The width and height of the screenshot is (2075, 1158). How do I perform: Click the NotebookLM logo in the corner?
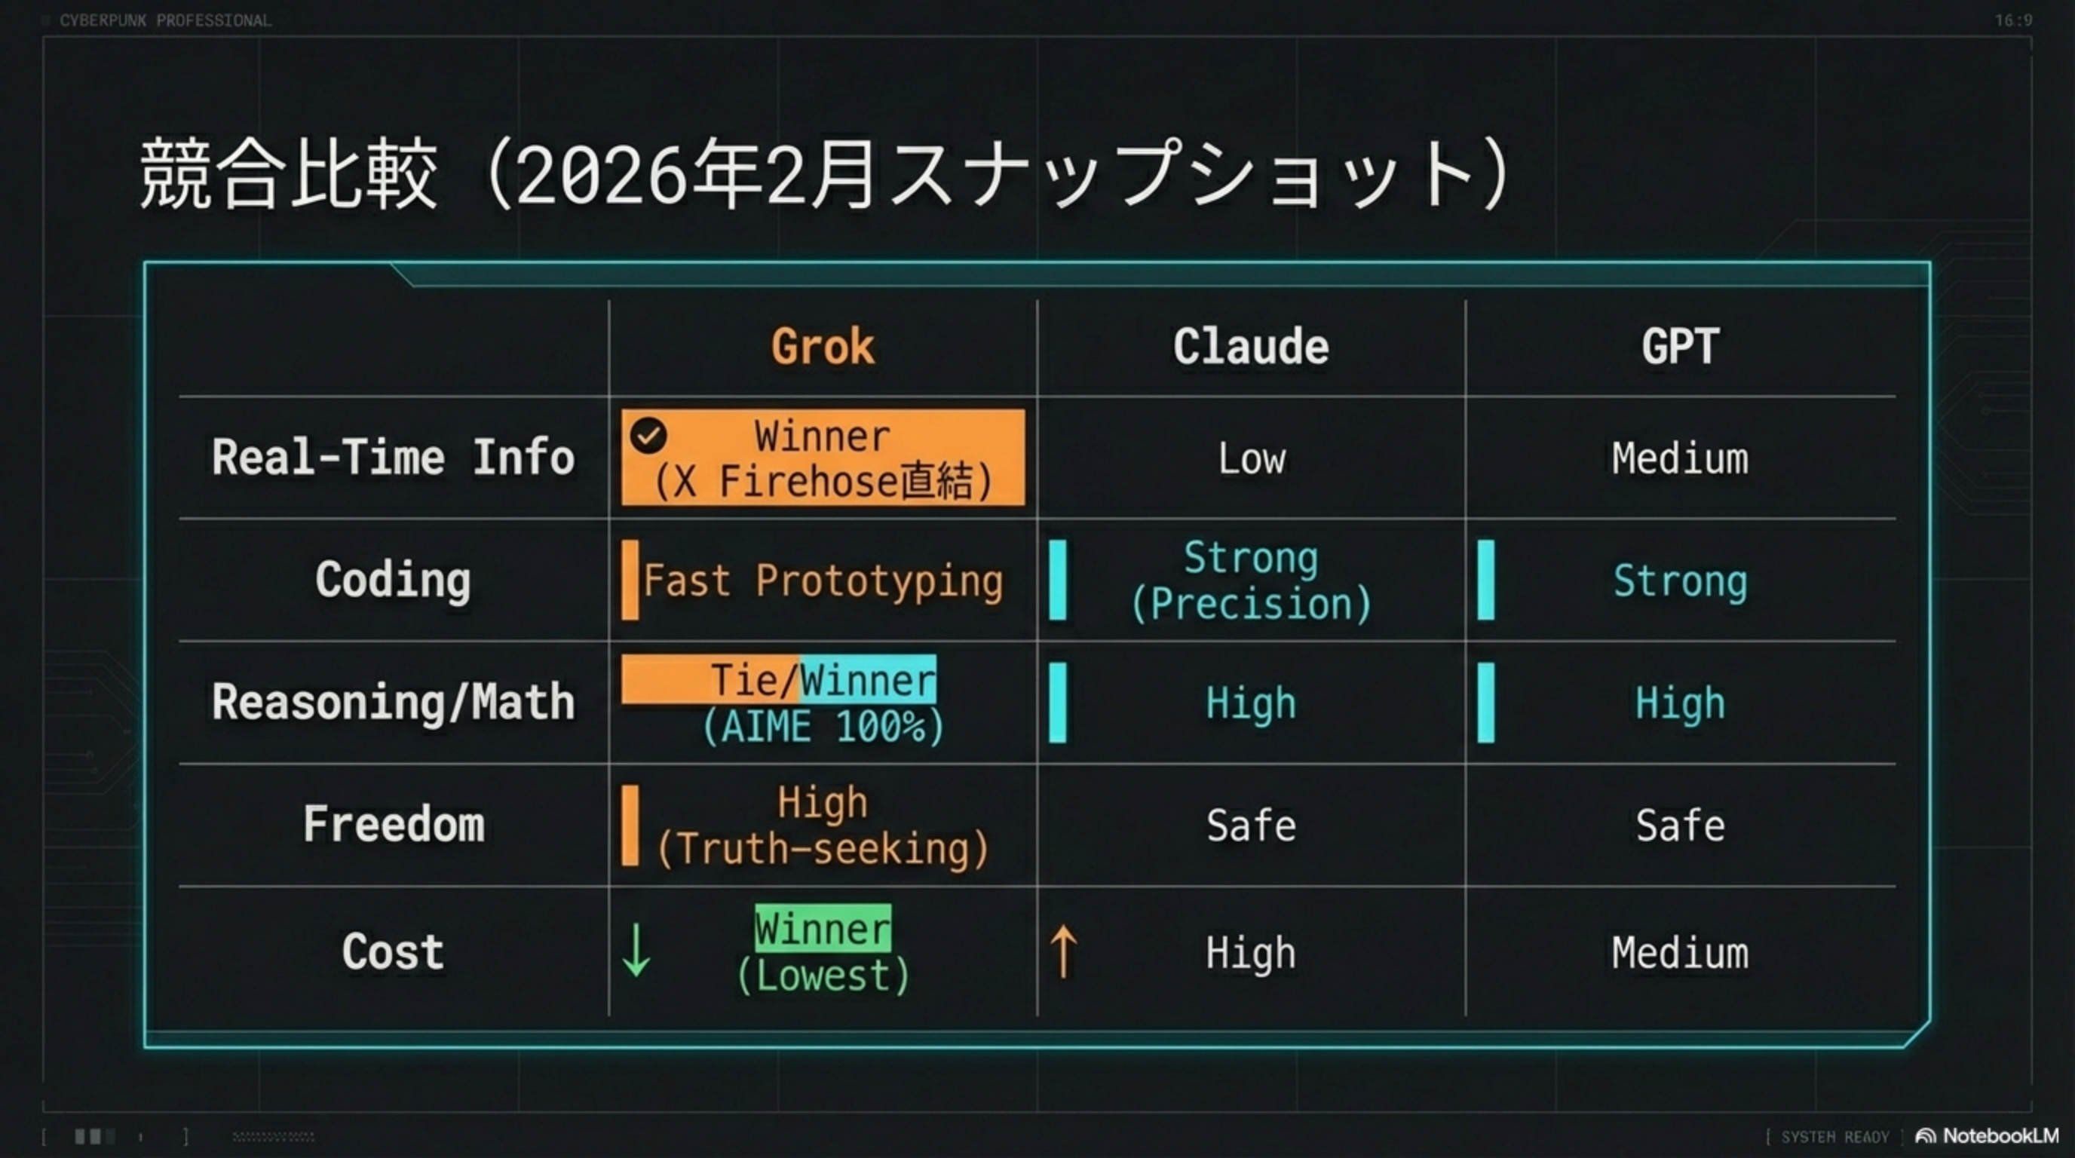click(x=1988, y=1135)
